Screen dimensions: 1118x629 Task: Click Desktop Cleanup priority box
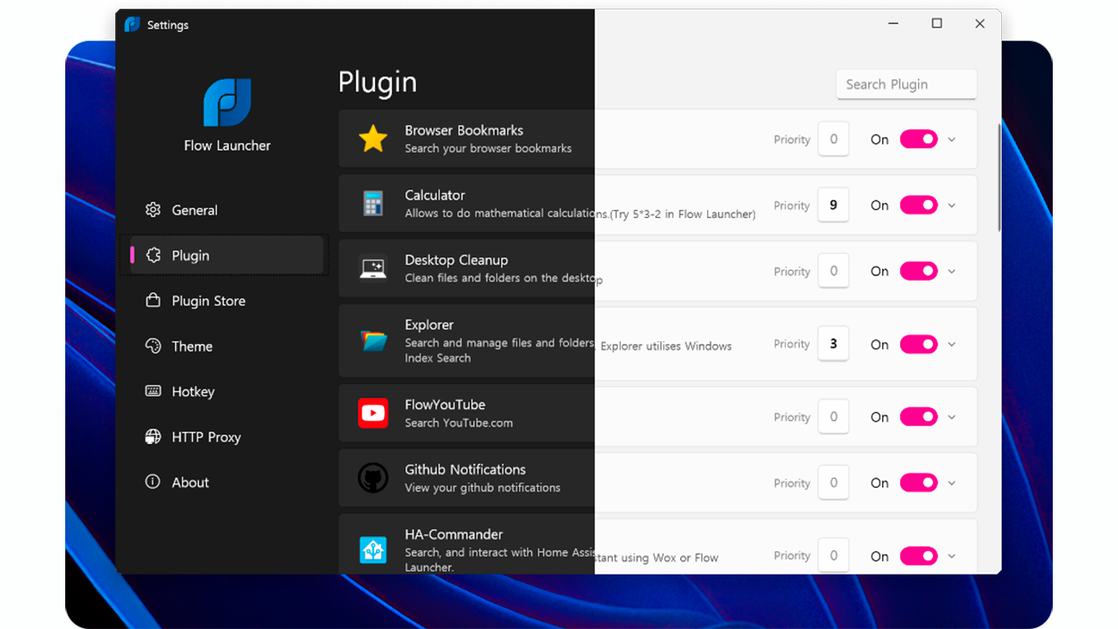click(x=833, y=271)
